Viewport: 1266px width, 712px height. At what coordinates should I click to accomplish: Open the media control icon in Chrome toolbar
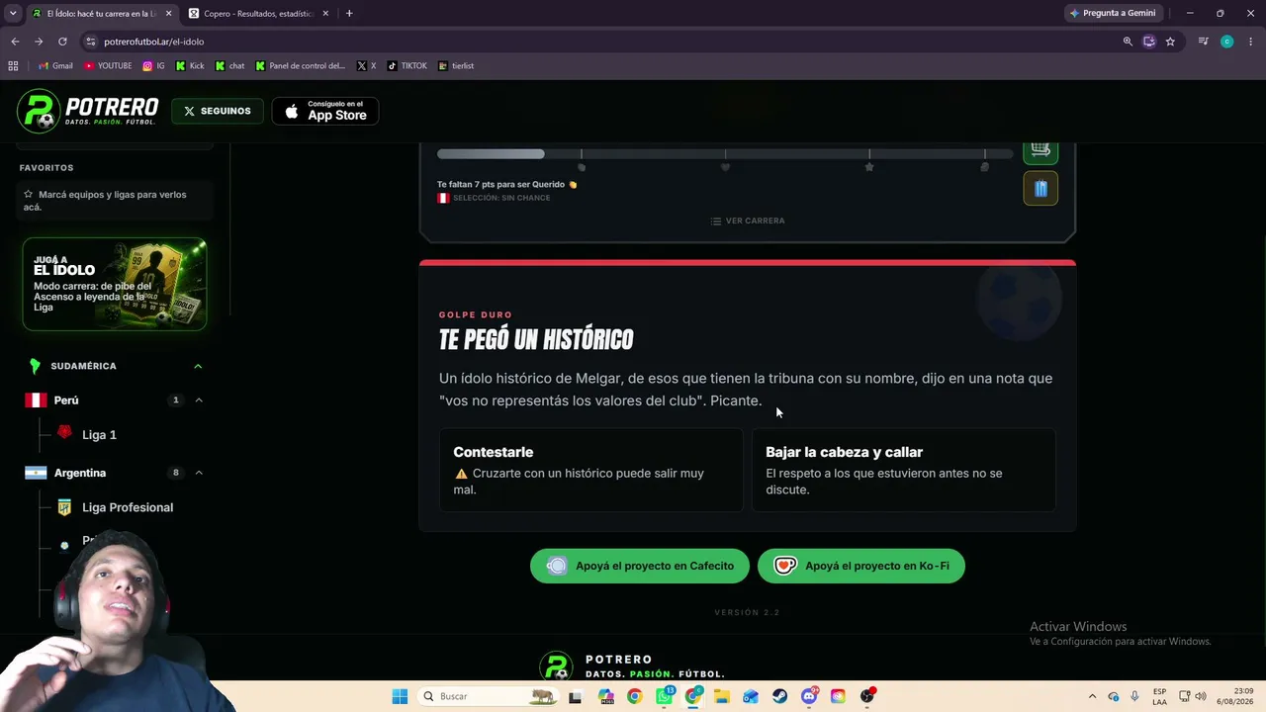pyautogui.click(x=1203, y=42)
